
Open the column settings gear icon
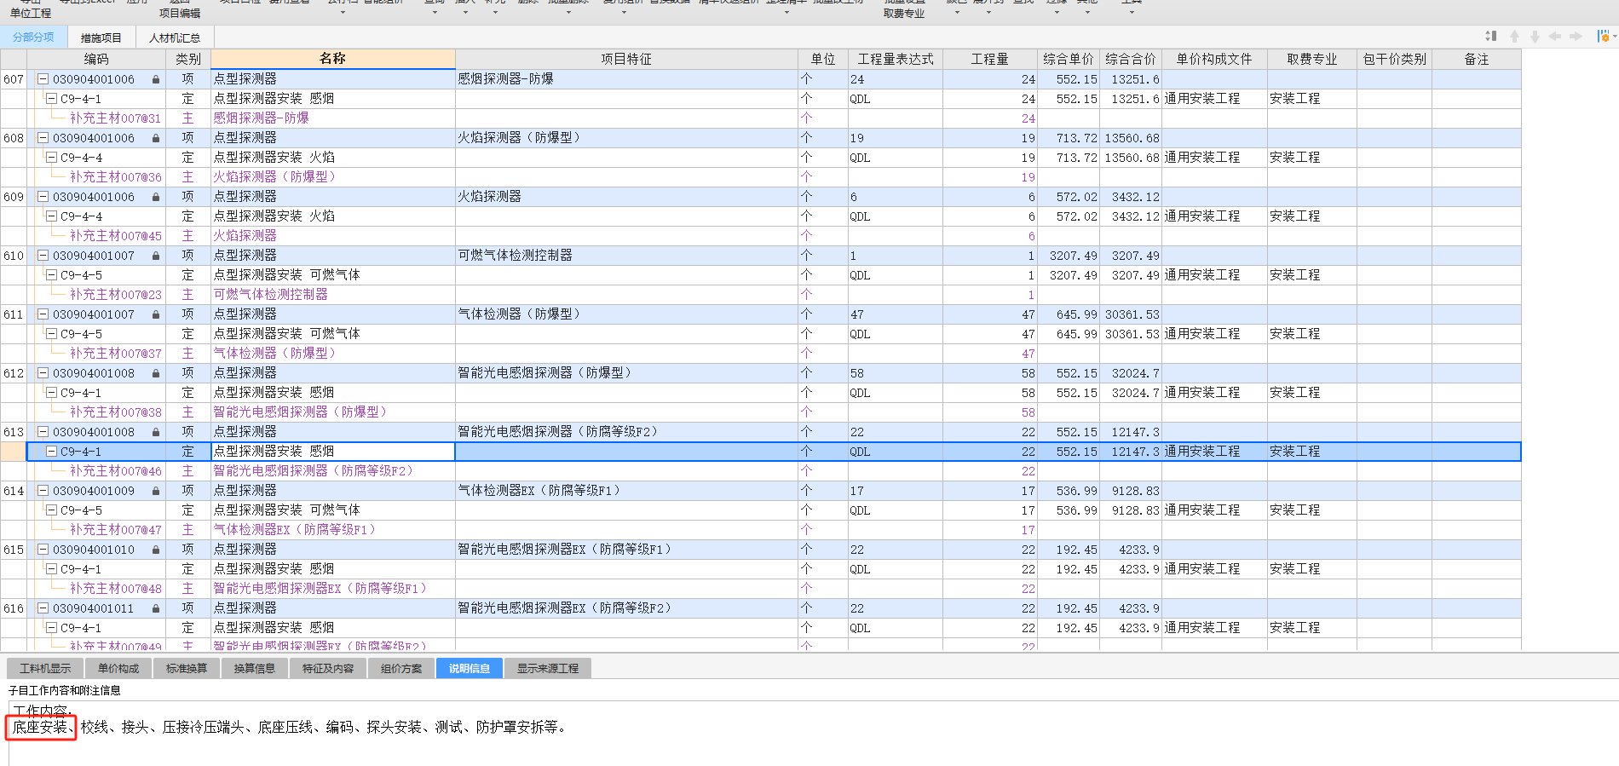[1603, 36]
